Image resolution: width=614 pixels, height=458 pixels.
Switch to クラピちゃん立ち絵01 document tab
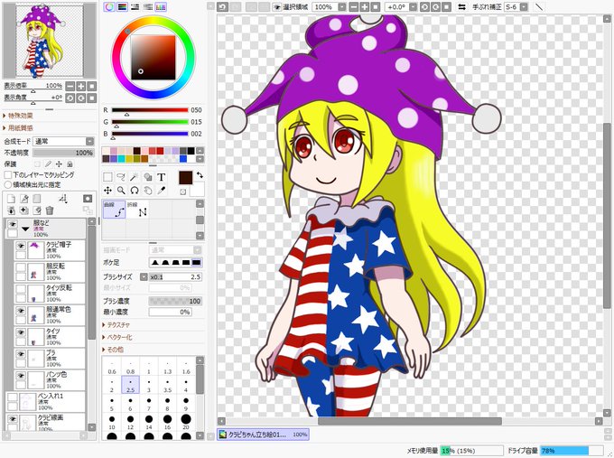coord(263,435)
